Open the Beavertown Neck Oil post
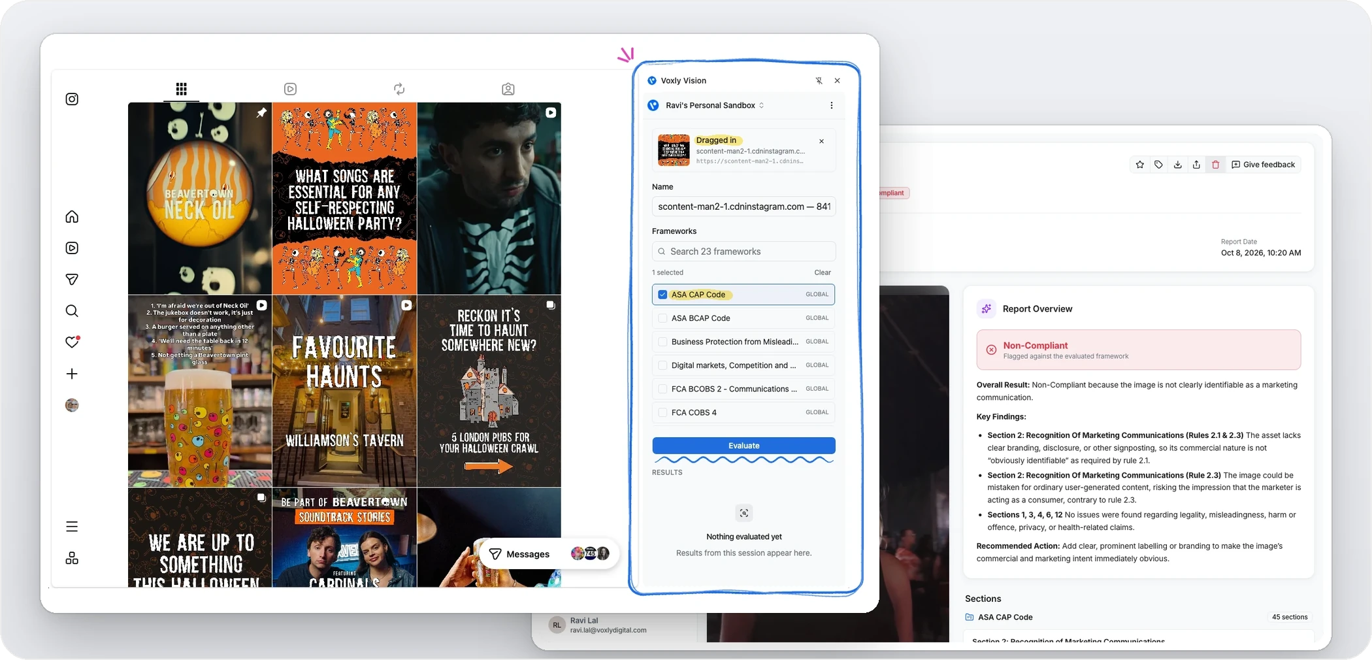The height and width of the screenshot is (660, 1372). (200, 198)
